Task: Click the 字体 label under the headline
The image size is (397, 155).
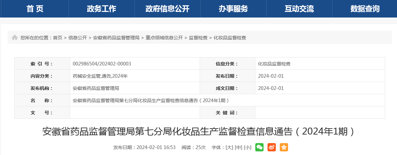Action: (x=218, y=147)
